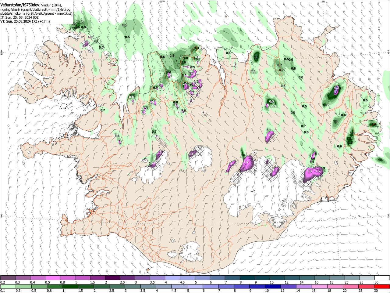Click the 20W longitude label

pos(162,2)
